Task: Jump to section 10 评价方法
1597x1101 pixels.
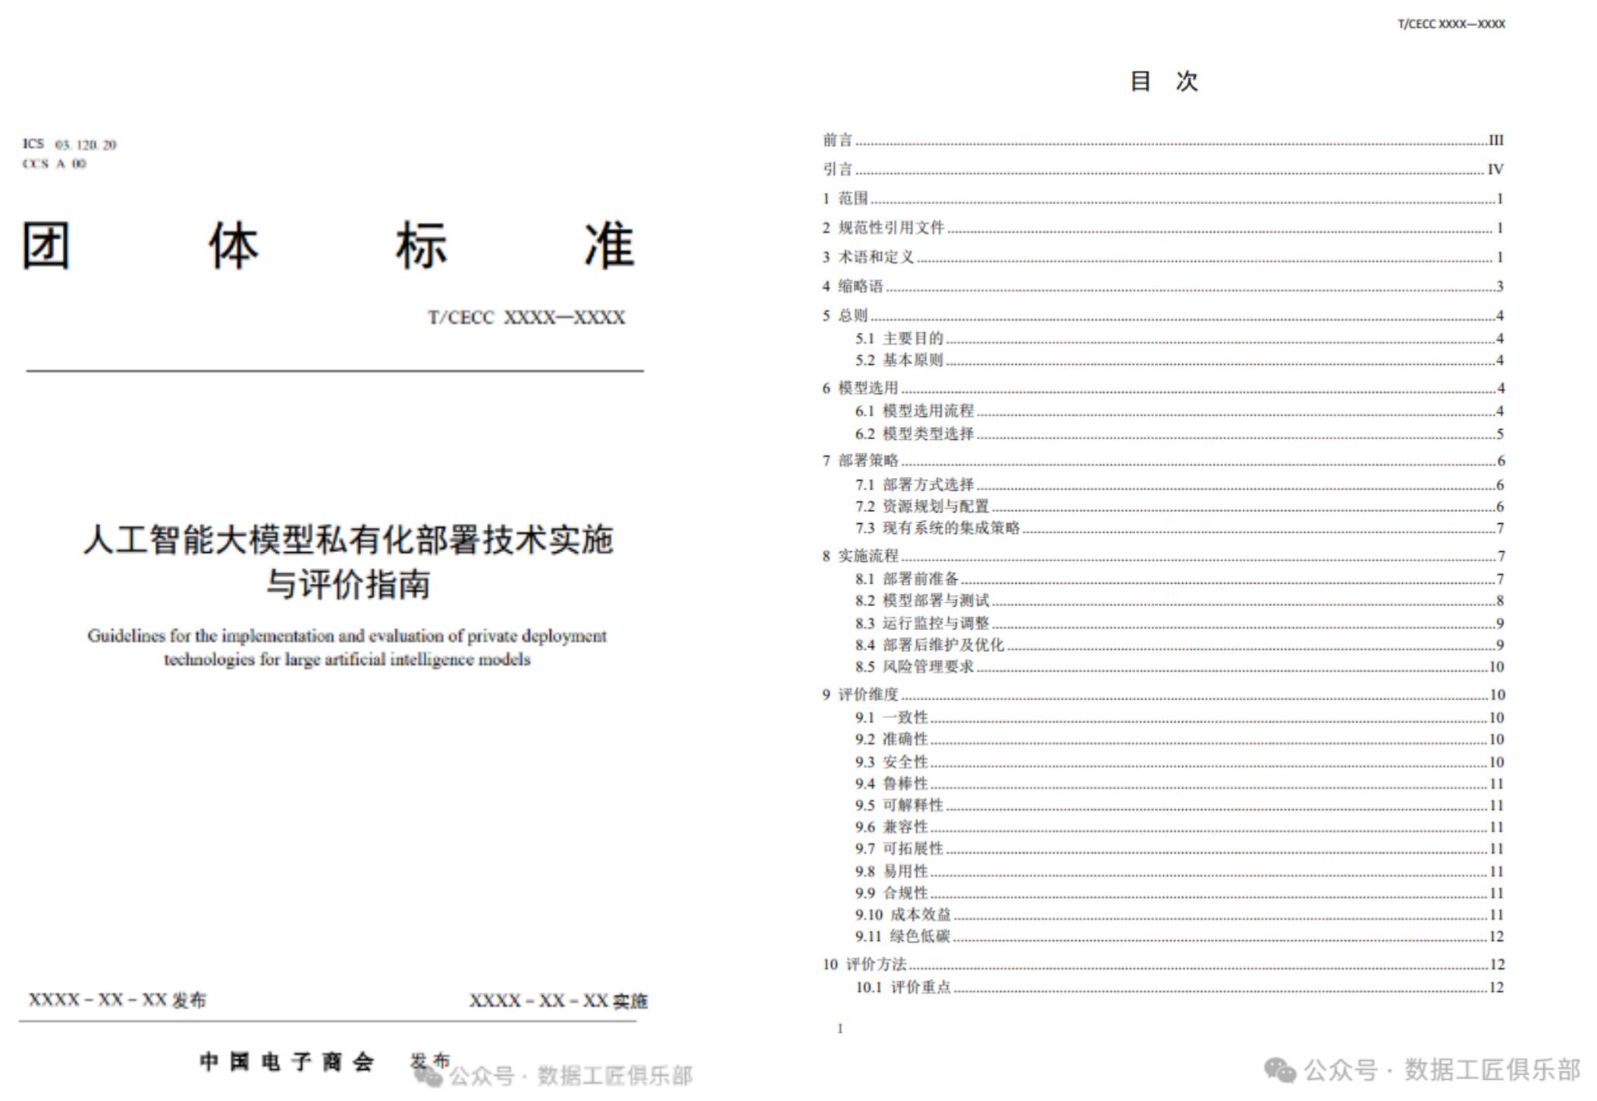Action: point(868,968)
